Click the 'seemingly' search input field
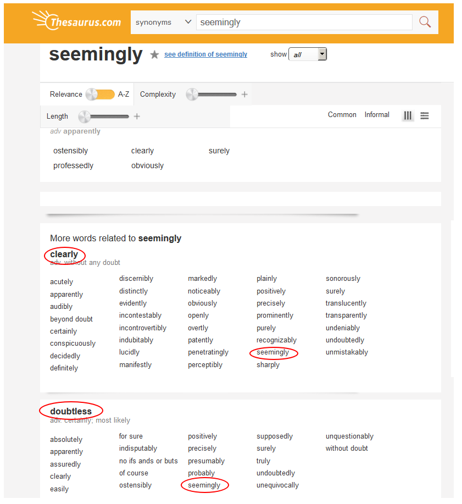 click(304, 23)
